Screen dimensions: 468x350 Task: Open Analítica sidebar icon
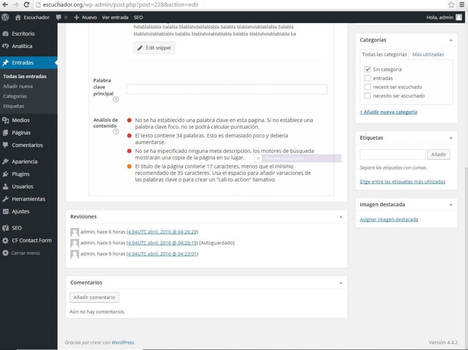click(6, 46)
